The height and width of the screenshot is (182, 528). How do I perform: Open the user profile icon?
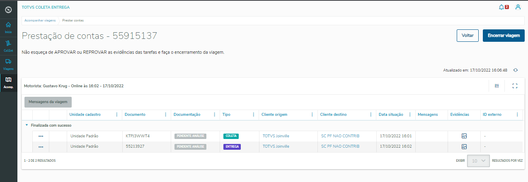[x=518, y=7]
